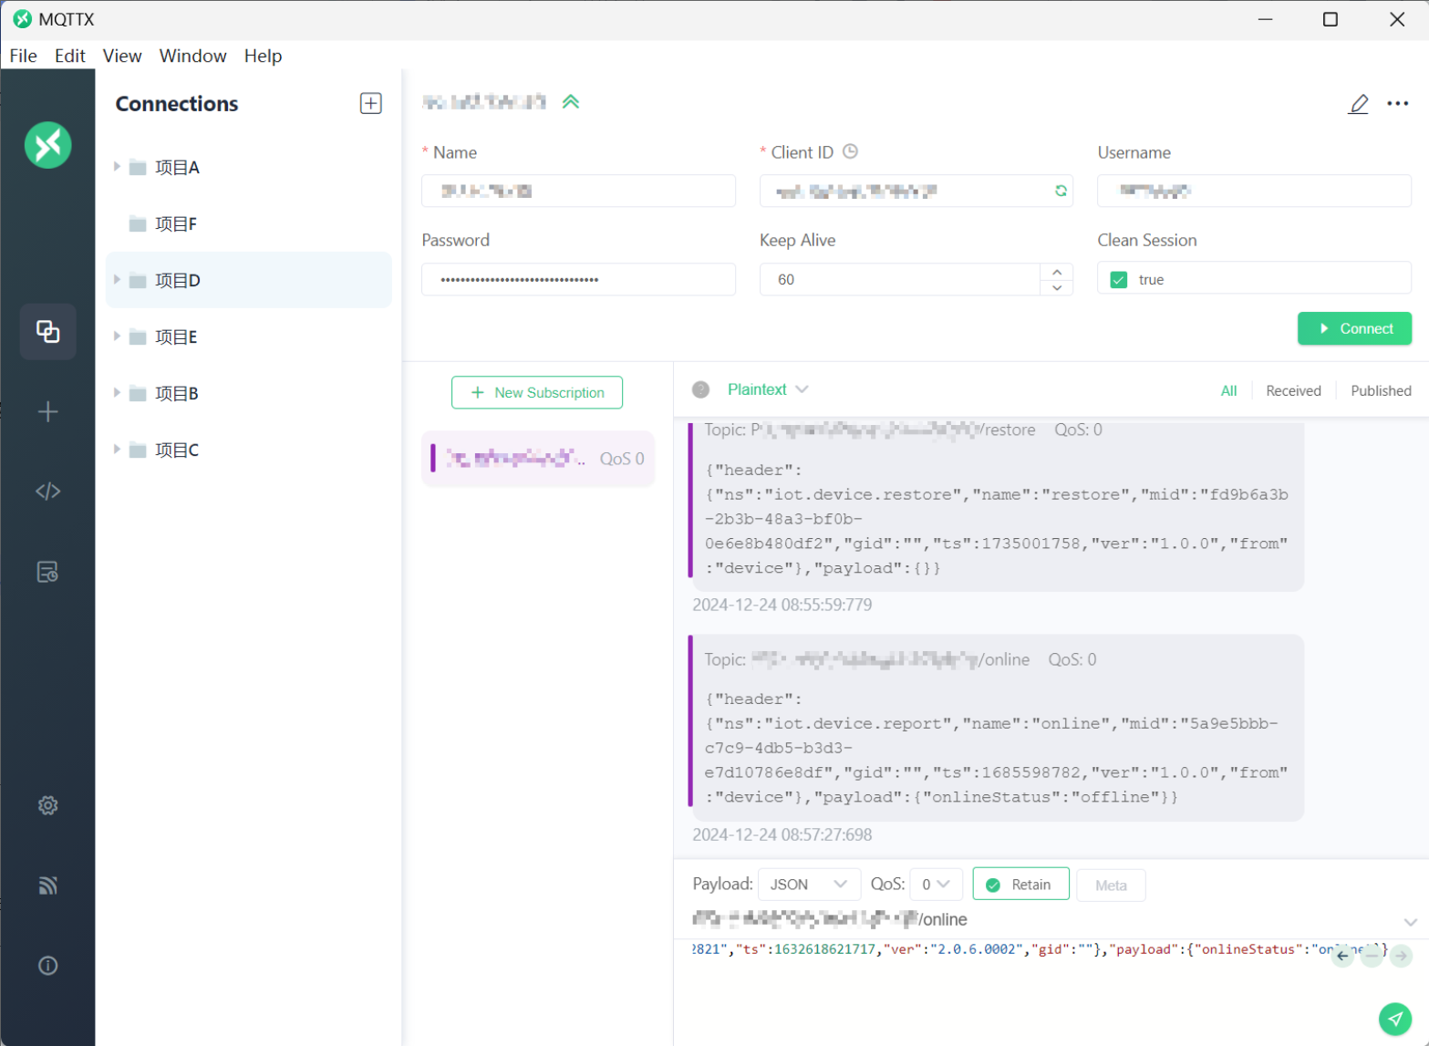Viewport: 1429px width, 1046px height.
Task: Open the View menu
Action: tap(122, 56)
